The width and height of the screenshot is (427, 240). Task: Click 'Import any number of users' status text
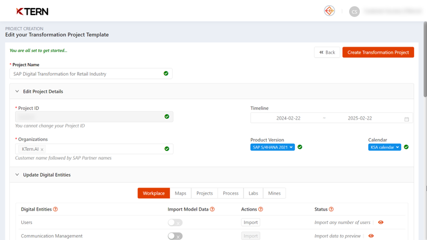[x=342, y=223]
